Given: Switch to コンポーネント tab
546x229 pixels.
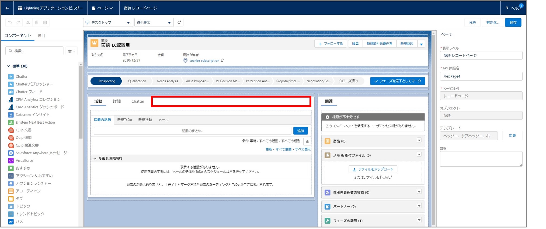Looking at the screenshot, I should (18, 35).
